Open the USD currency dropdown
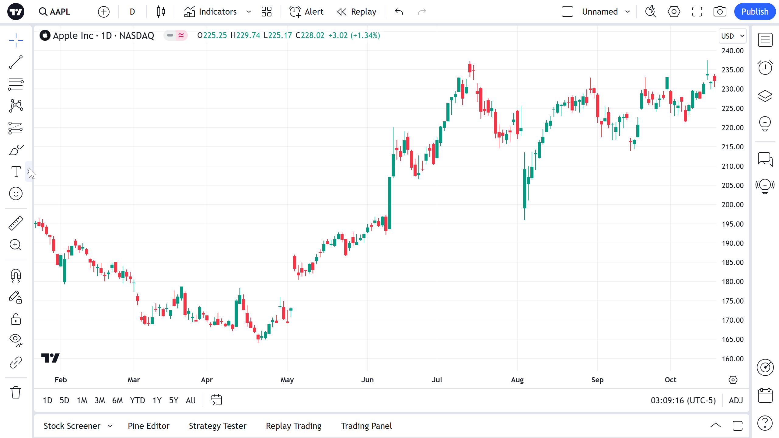779x438 pixels. (732, 36)
